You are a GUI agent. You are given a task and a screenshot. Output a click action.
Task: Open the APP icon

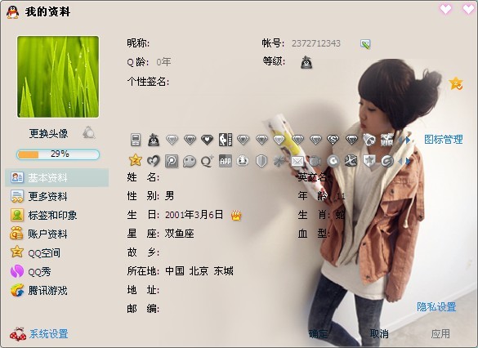point(226,161)
